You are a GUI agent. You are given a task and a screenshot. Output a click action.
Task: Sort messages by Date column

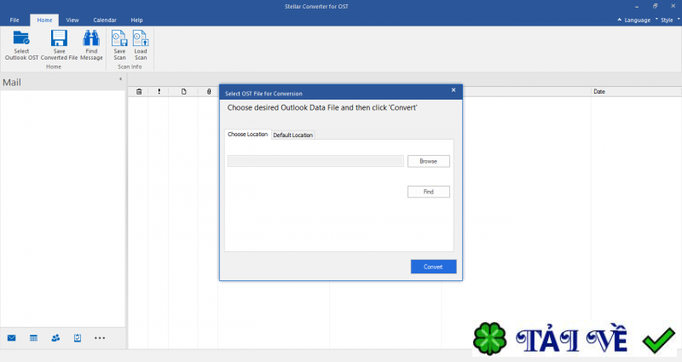[x=599, y=92]
